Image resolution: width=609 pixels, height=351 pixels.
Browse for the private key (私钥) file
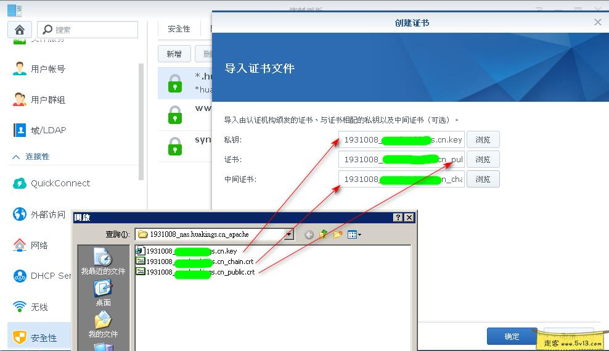[483, 139]
